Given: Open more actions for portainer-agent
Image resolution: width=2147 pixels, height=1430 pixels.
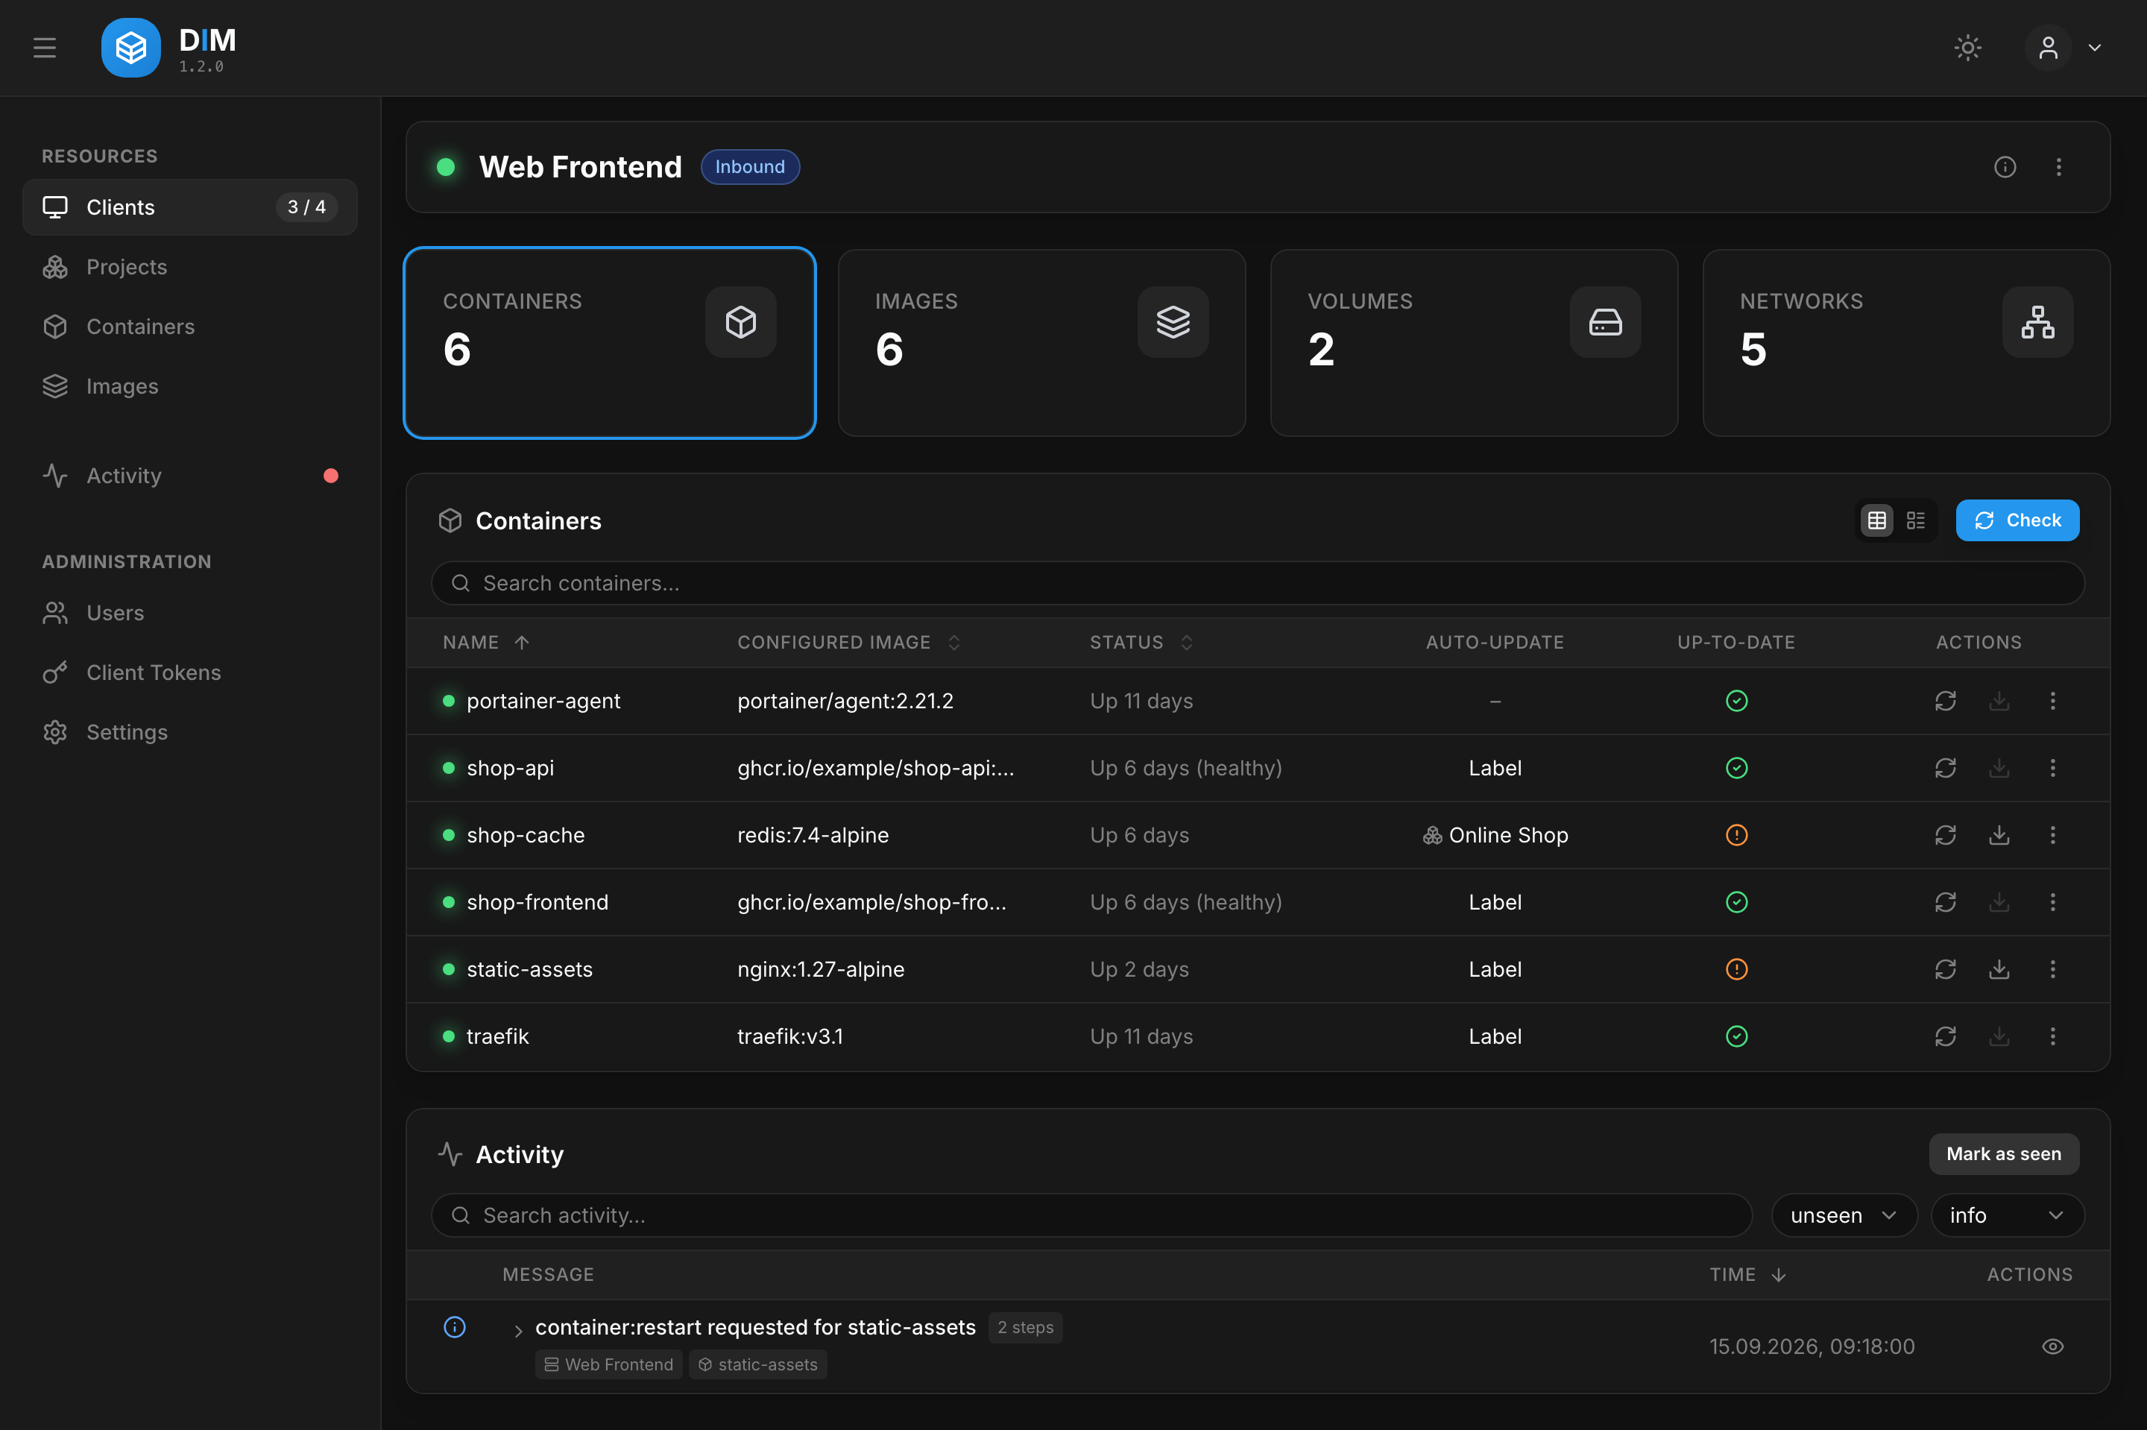Looking at the screenshot, I should click(2052, 700).
